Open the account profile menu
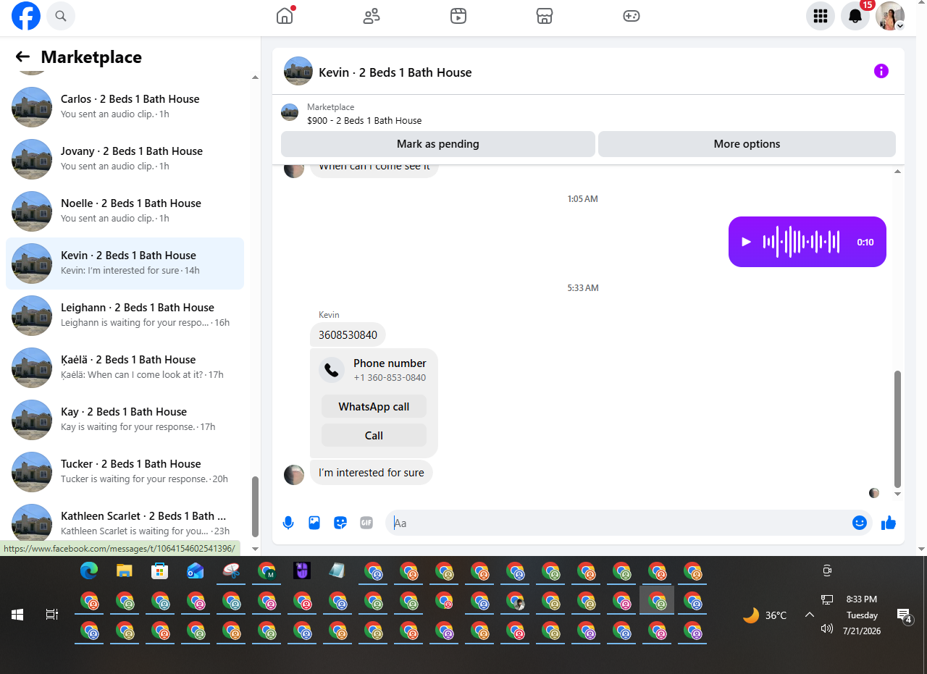Viewport: 927px width, 674px height. click(x=890, y=16)
